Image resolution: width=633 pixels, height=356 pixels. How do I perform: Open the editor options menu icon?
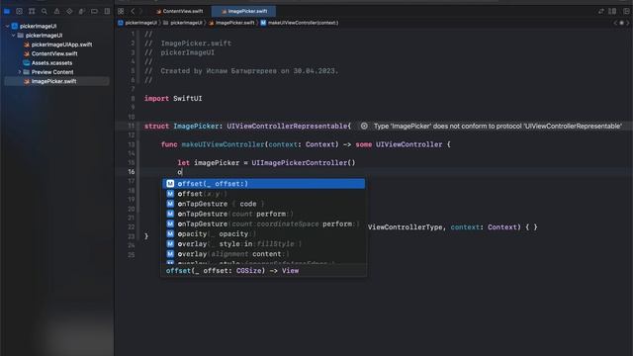click(x=612, y=11)
